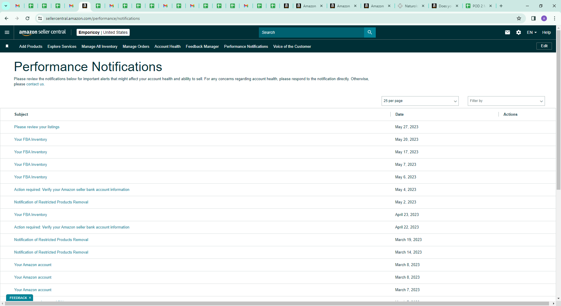This screenshot has width=561, height=306.
Task: Close the POD 2 tab
Action: point(491,6)
